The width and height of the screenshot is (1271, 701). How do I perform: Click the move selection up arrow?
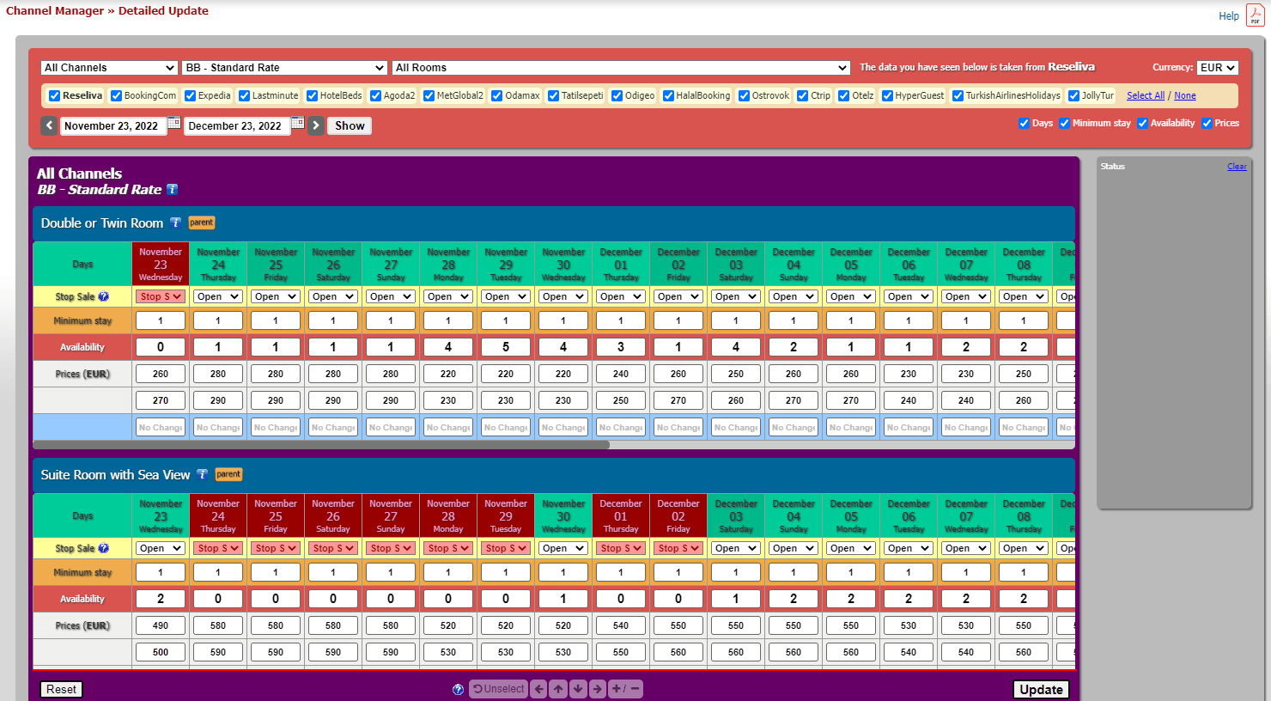pos(558,689)
